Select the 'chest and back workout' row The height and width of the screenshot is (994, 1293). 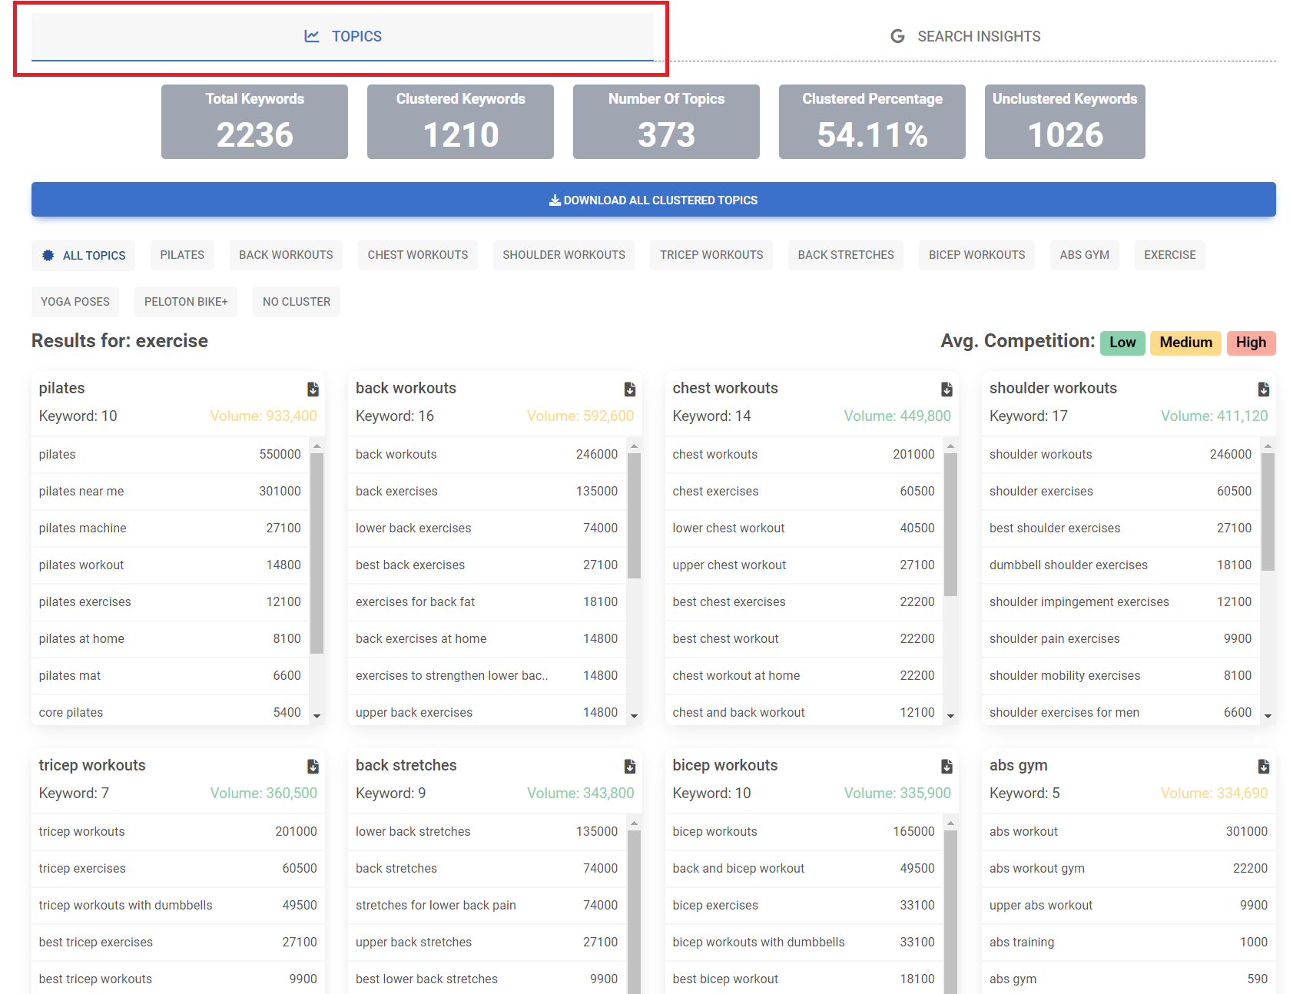click(804, 711)
